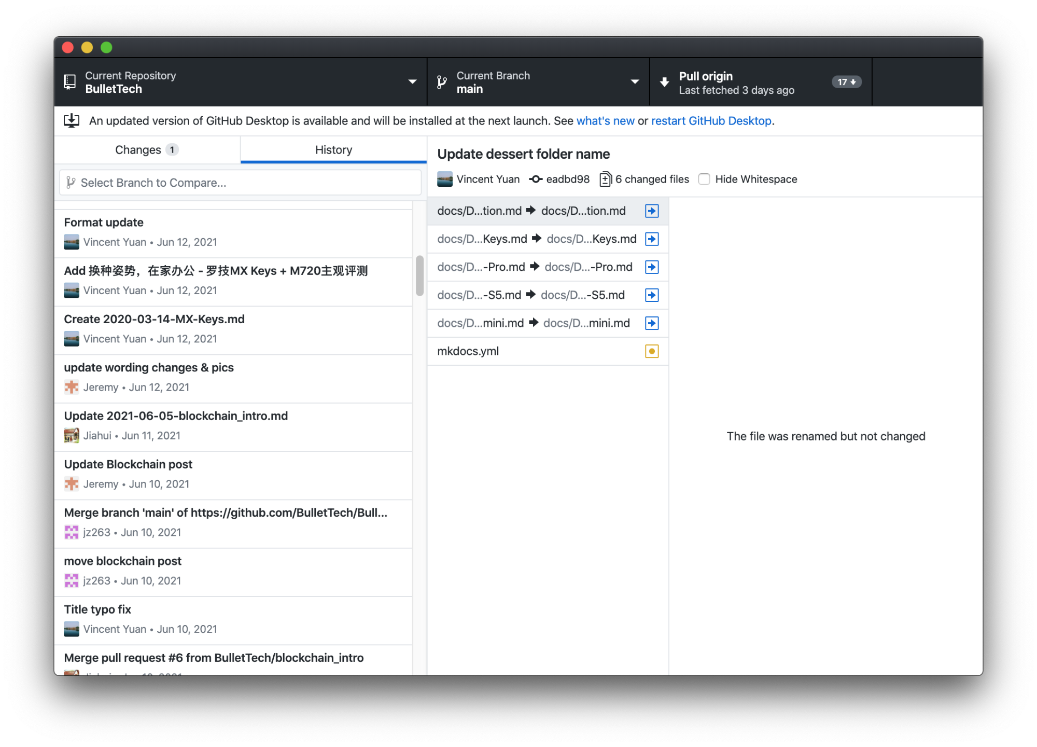Click modified status icon for mkdocs.yml

click(x=652, y=351)
